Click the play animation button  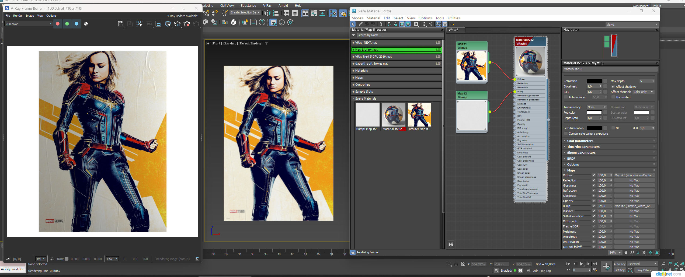pos(581,264)
